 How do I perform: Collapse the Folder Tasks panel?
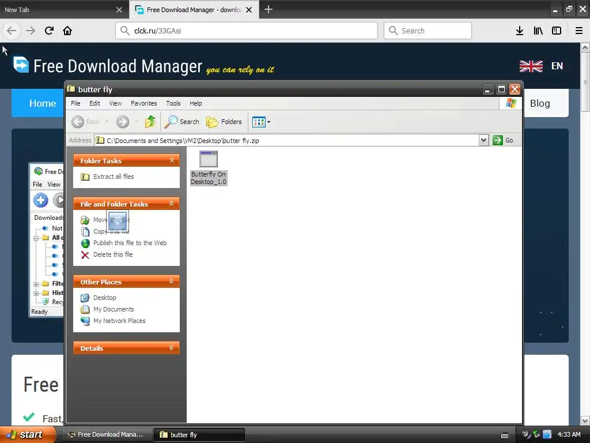click(172, 160)
